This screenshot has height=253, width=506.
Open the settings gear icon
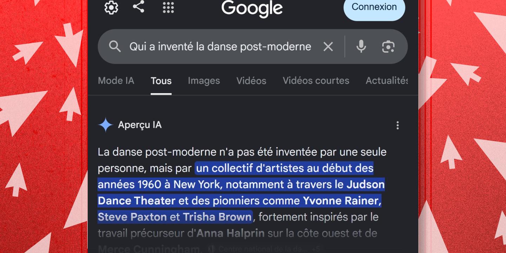click(111, 7)
